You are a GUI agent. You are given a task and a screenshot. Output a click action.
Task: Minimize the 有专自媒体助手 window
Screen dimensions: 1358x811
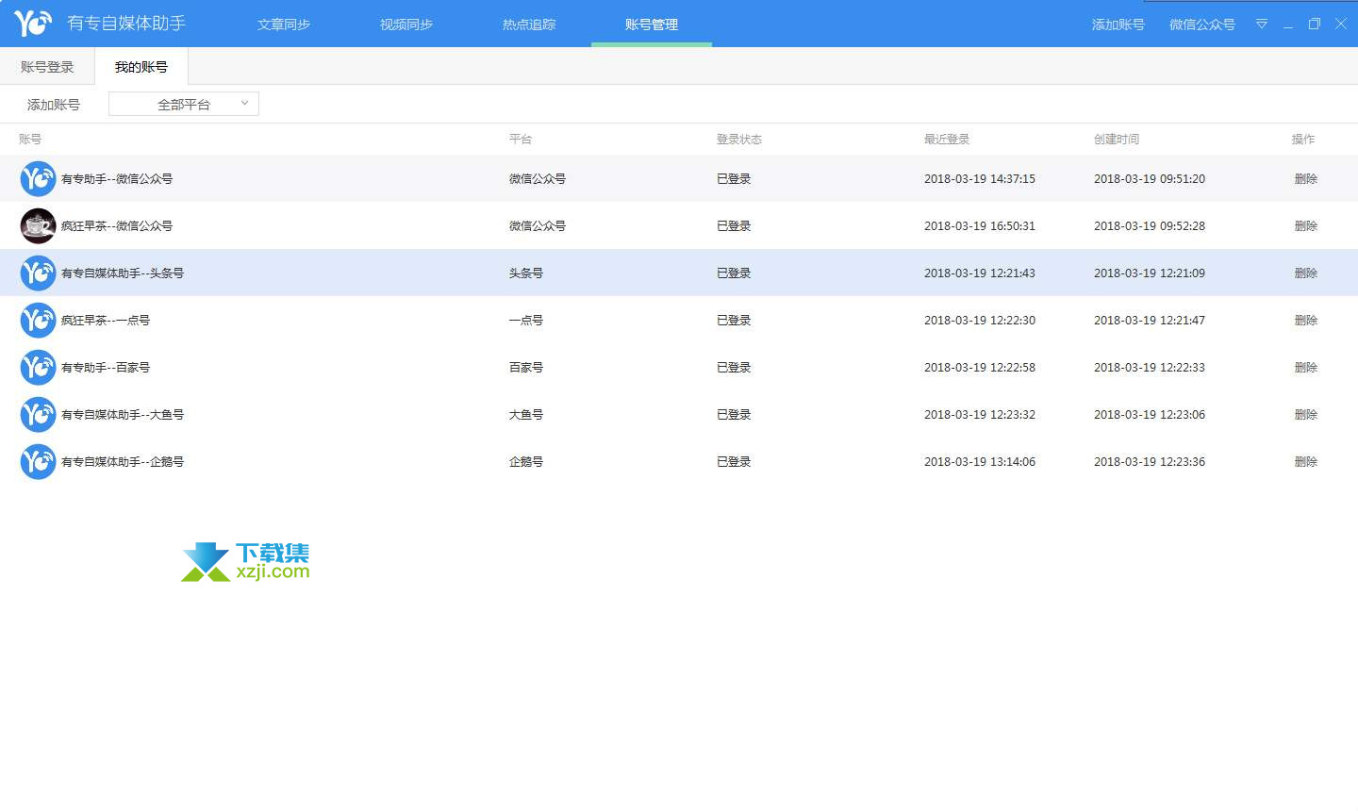coord(1287,25)
